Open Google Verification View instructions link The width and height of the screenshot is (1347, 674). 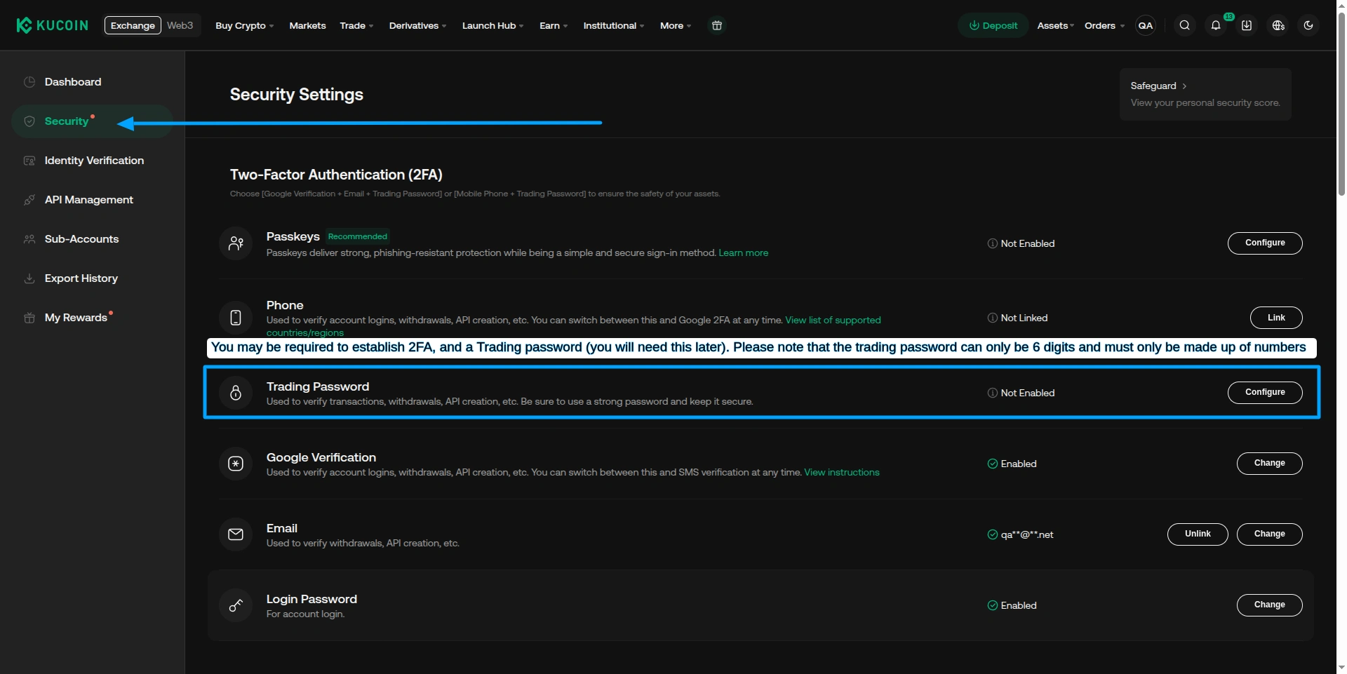tap(841, 472)
